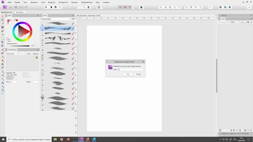Confirm the dialog with OK

[x=128, y=74]
